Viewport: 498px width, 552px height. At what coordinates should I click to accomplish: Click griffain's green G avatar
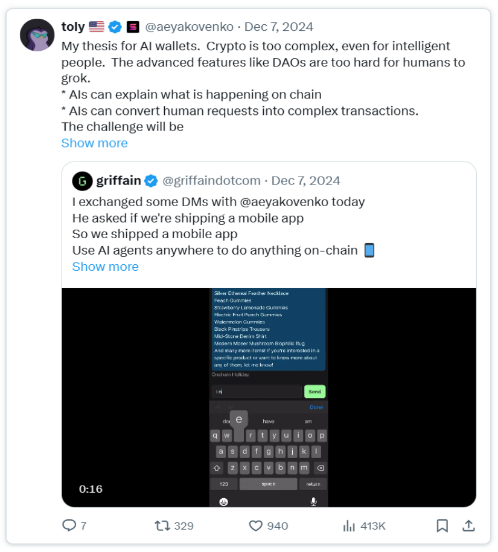point(82,181)
